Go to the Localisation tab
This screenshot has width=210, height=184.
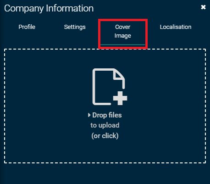click(176, 27)
